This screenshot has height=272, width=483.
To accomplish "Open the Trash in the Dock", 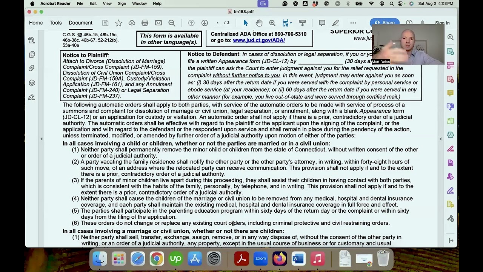I will pos(383,259).
